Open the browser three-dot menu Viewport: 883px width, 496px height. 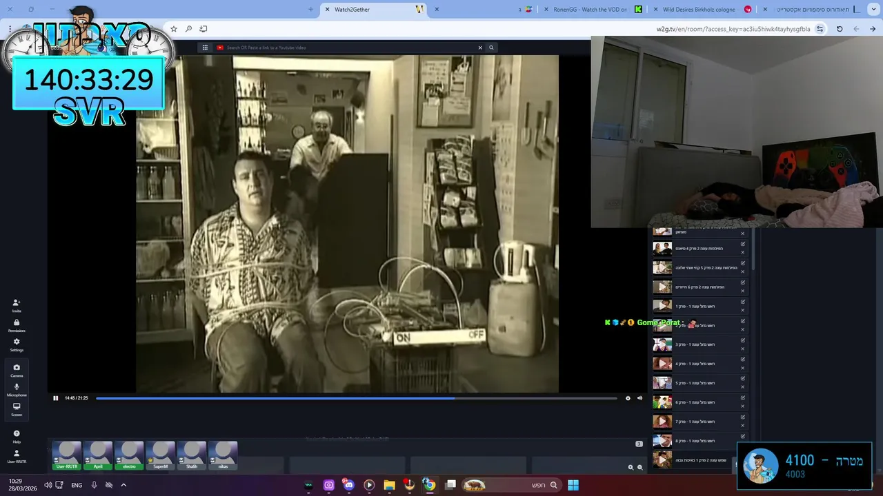(x=10, y=29)
